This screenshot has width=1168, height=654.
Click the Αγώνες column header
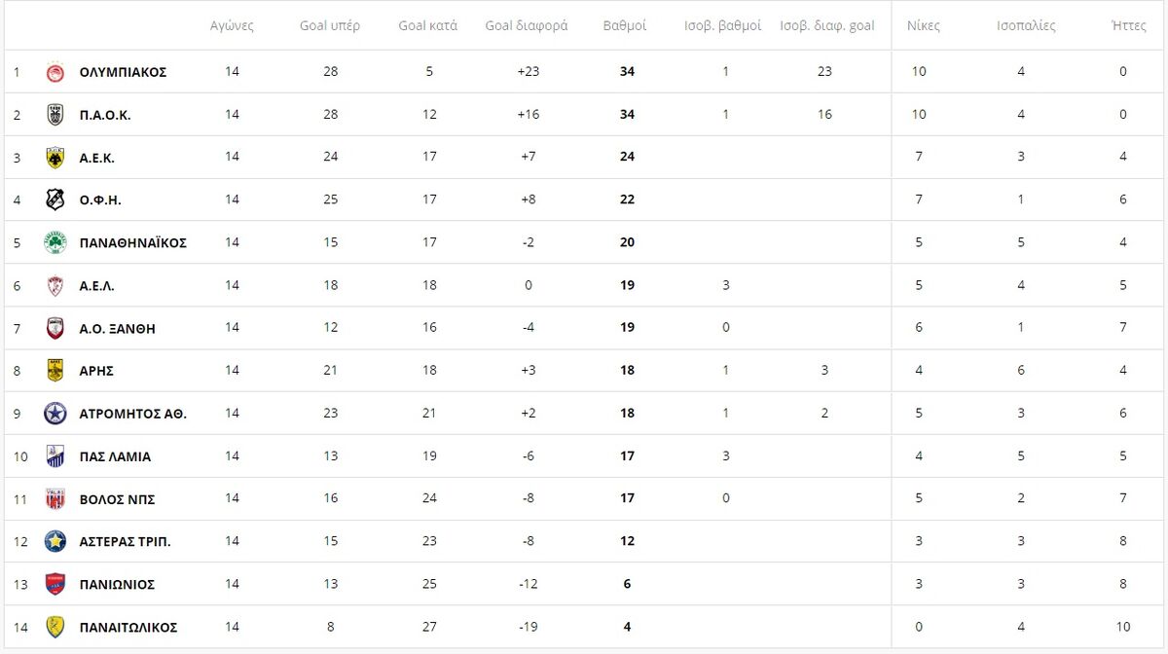tap(232, 26)
